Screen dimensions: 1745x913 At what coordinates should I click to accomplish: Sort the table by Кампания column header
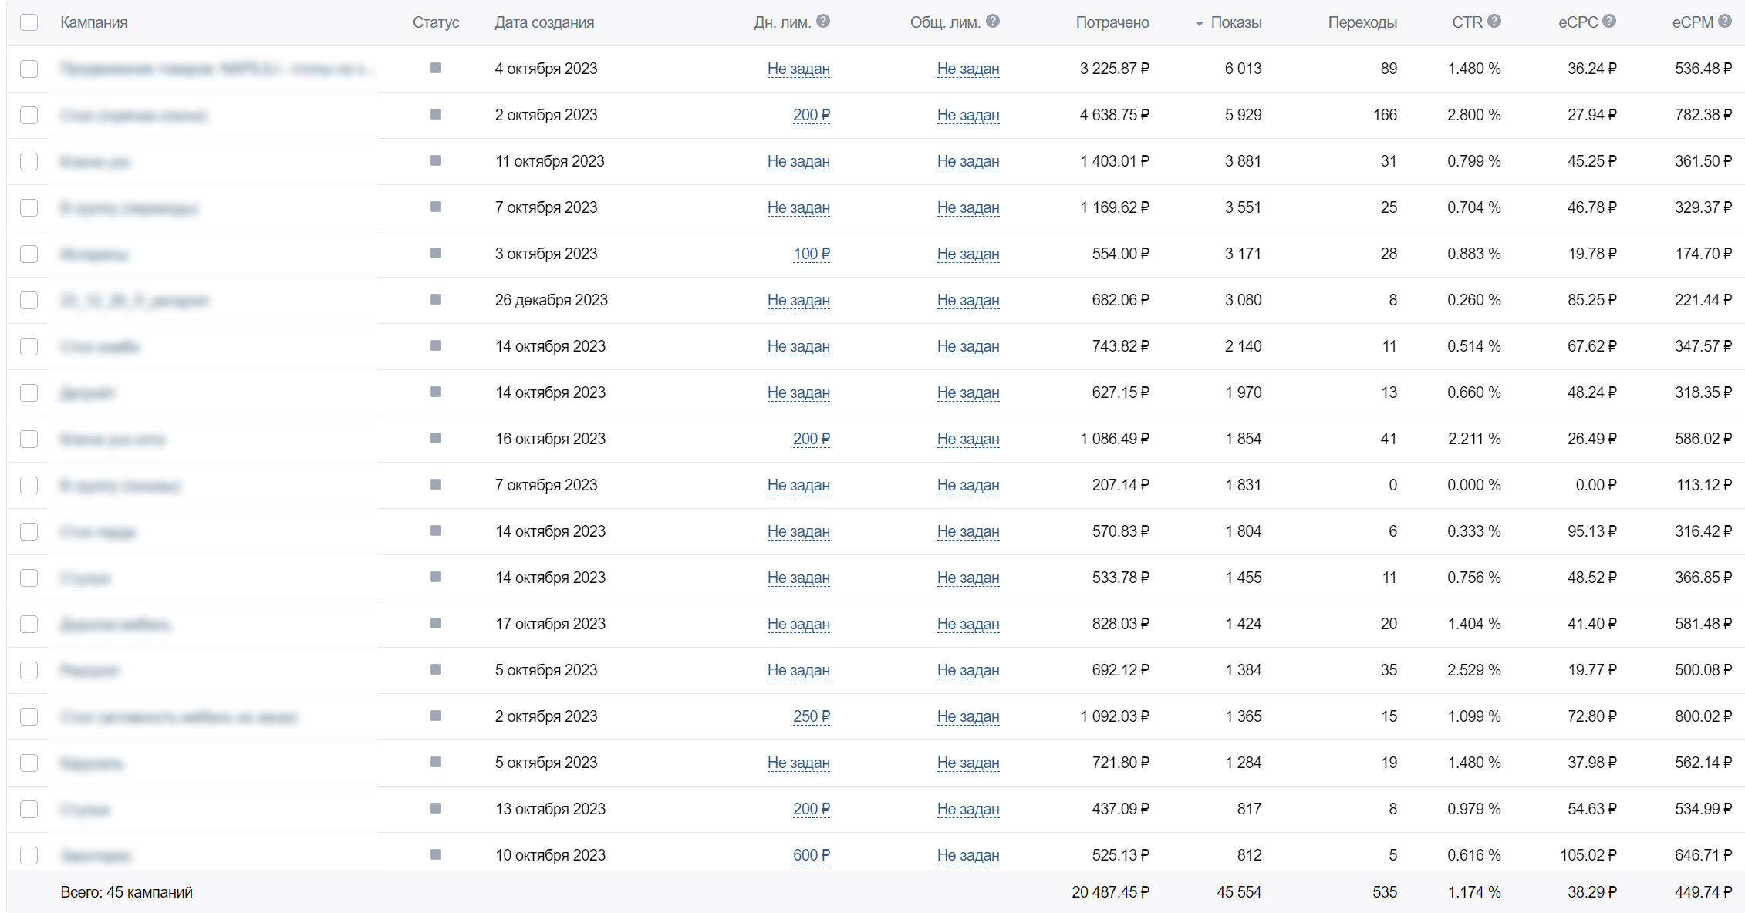(94, 22)
